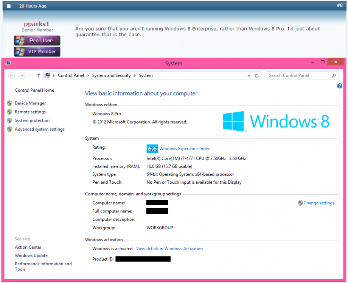Click the 20 Hours Ago timestamp
The image size is (348, 283).
tap(33, 6)
